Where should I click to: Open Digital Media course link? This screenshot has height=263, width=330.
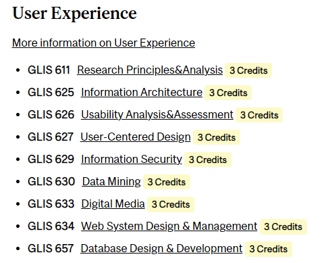pos(113,204)
